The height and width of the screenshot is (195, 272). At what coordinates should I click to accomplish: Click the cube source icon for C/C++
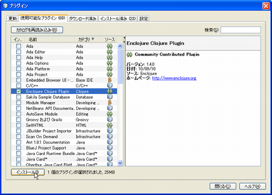click(110, 85)
